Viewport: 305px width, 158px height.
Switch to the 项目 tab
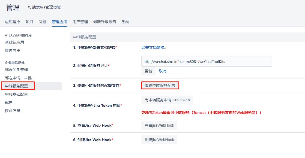click(x=29, y=22)
